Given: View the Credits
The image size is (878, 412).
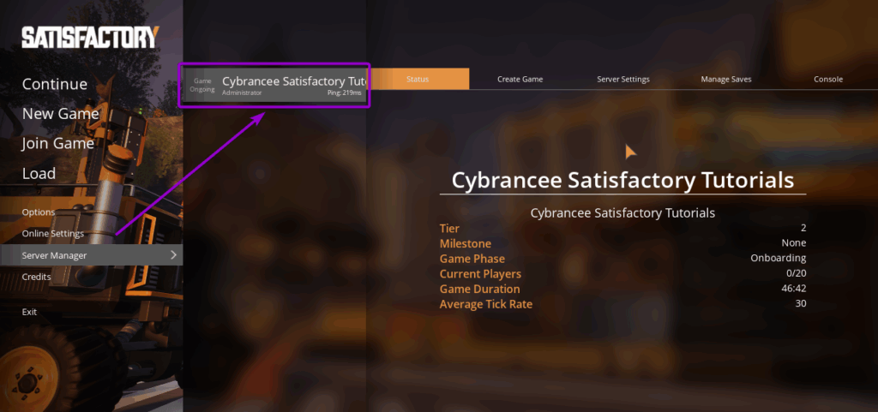Looking at the screenshot, I should click(x=37, y=277).
